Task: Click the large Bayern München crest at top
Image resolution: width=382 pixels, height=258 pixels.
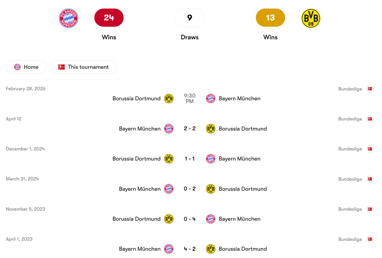Action: pyautogui.click(x=68, y=18)
